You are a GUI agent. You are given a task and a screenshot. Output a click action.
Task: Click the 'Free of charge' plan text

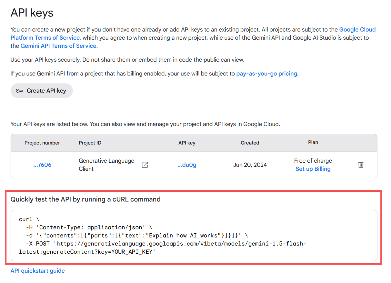coord(313,161)
